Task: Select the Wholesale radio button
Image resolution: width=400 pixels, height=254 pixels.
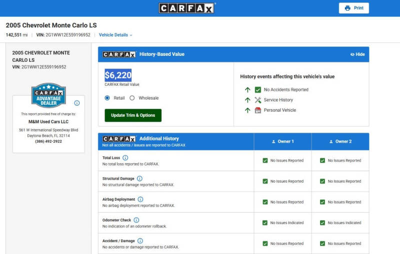Action: tap(132, 98)
